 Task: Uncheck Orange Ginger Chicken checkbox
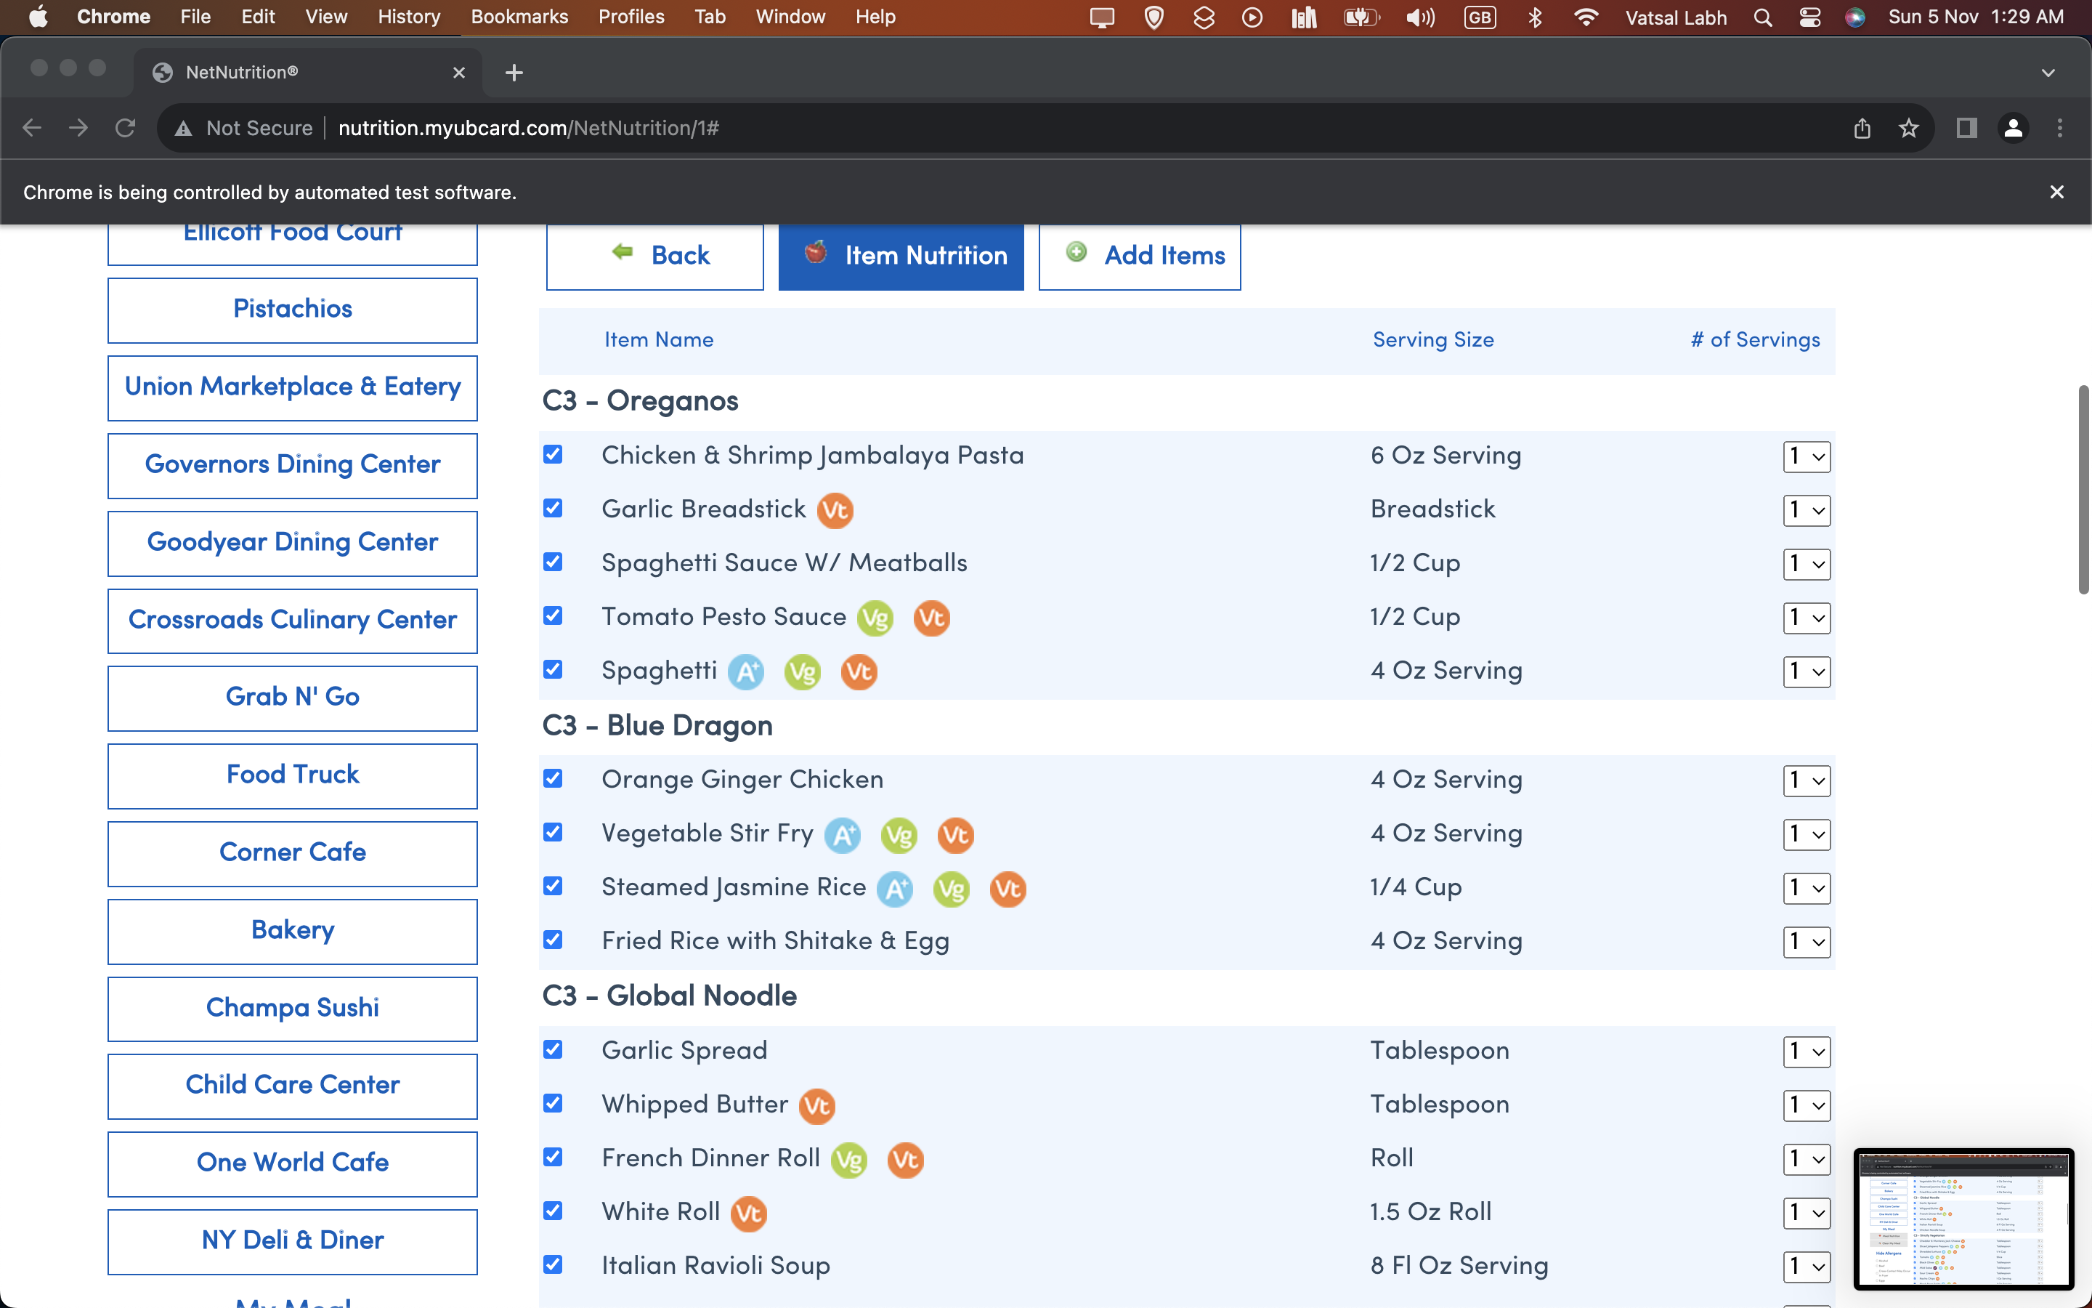click(554, 778)
